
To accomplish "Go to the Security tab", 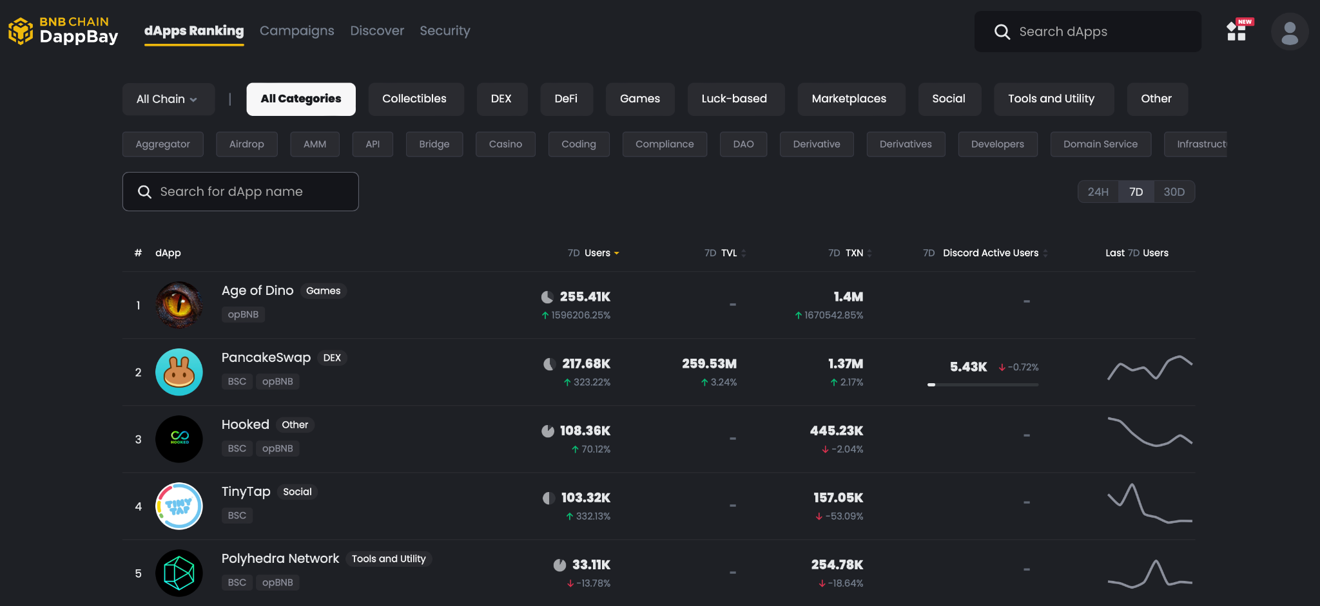I will (x=445, y=31).
